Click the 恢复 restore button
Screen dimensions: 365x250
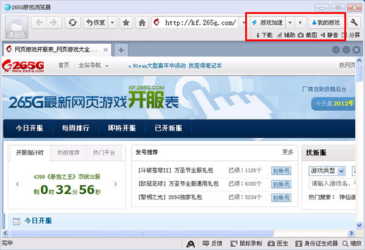point(96,22)
